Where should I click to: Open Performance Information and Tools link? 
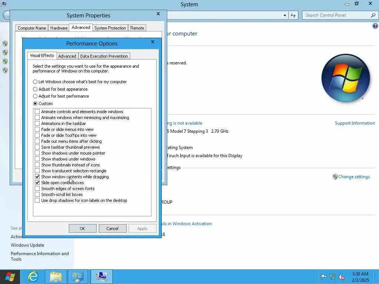point(40,256)
